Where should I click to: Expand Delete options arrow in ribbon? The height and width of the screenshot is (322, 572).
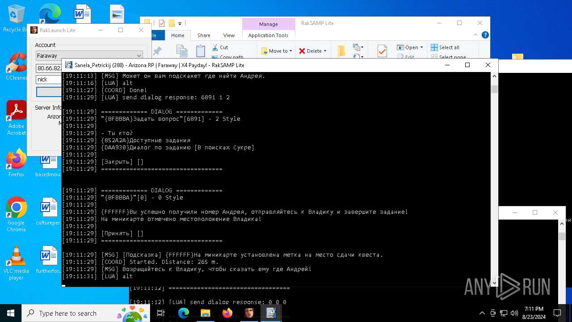[x=325, y=51]
